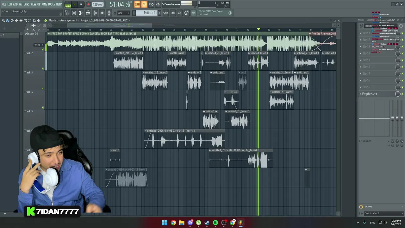This screenshot has height=228, width=405.
Task: Pause playback with the transport pause button
Action: tap(74, 4)
